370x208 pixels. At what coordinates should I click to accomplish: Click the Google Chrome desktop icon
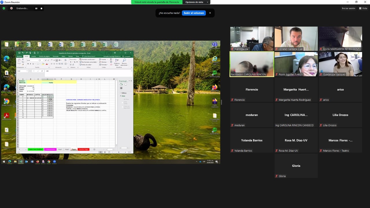point(6,102)
